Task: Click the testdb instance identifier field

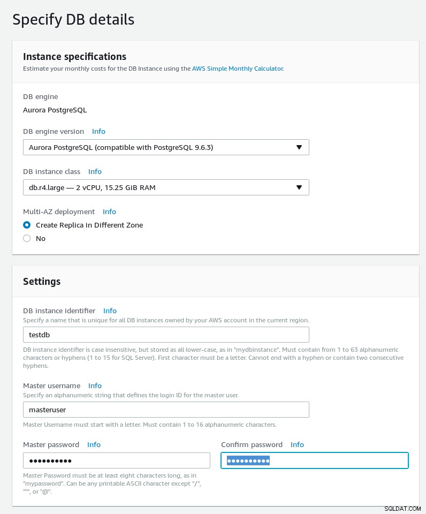Action: (166, 335)
